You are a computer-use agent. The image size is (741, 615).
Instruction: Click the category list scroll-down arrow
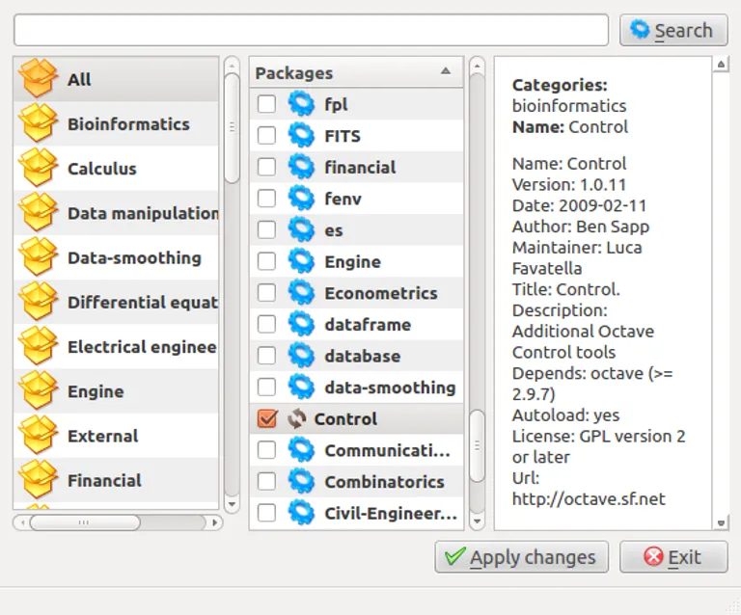point(232,504)
